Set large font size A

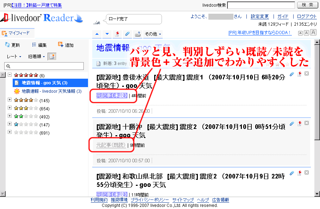(x=313, y=32)
